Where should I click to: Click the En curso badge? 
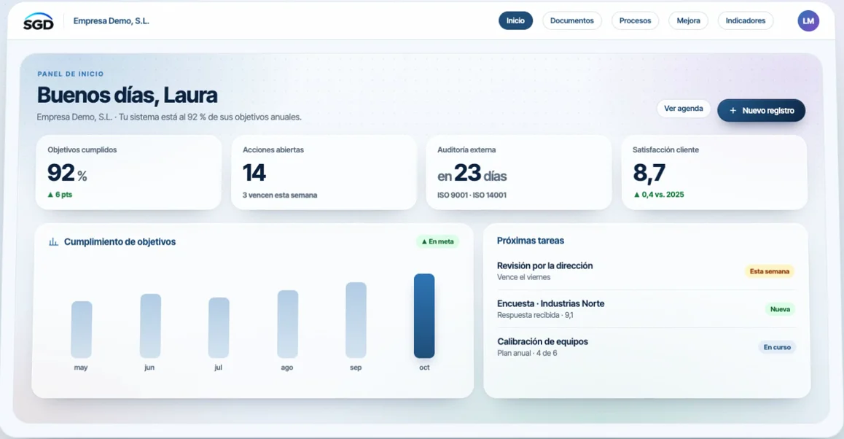point(777,347)
